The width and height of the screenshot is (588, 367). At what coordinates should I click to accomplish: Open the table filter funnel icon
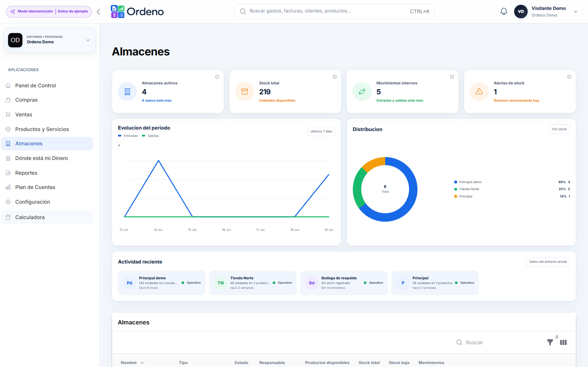[550, 342]
